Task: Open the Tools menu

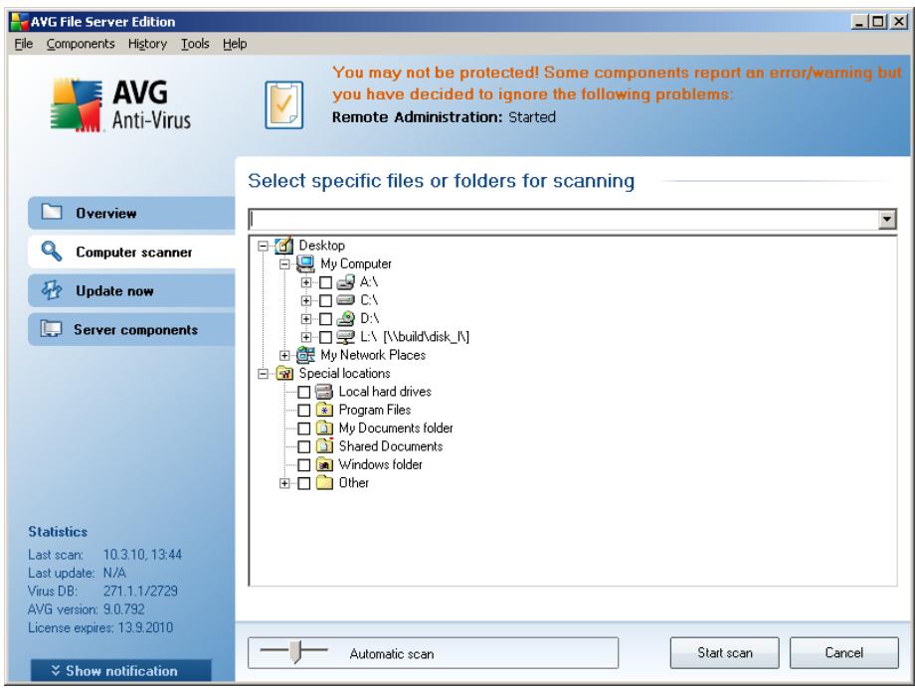Action: click(195, 44)
